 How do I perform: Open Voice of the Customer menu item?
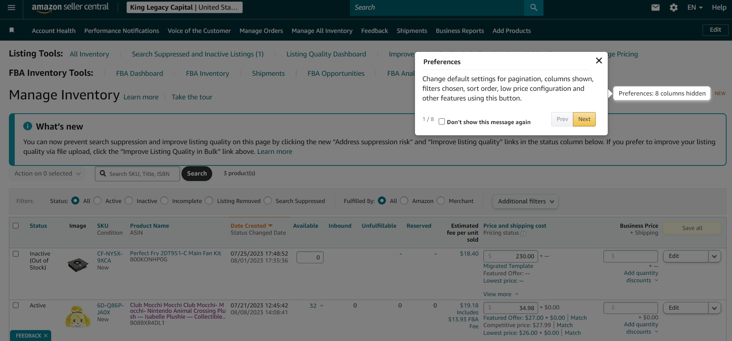pyautogui.click(x=199, y=31)
